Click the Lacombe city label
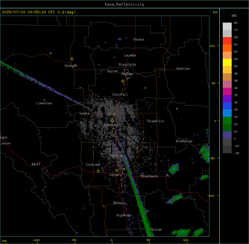This screenshot has height=244, width=249. tap(130, 55)
